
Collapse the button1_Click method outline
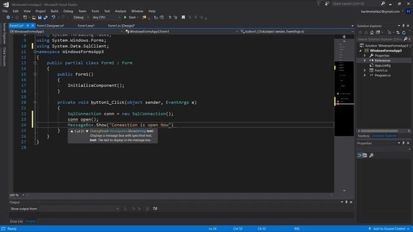click(35, 102)
